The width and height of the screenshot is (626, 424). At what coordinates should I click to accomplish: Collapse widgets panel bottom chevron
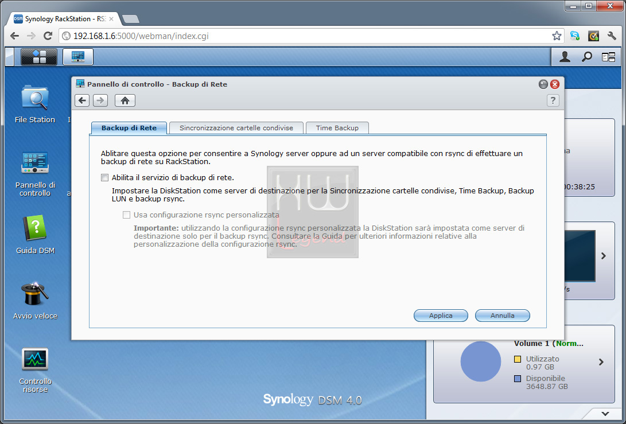[x=605, y=414]
